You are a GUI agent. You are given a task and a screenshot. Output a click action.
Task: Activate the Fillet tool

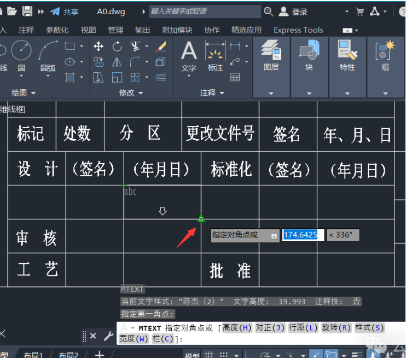(135, 62)
